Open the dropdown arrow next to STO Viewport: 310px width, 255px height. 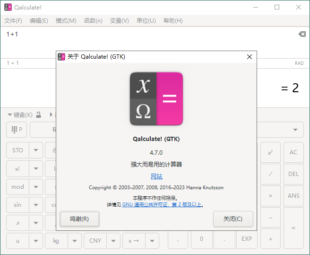pyautogui.click(x=36, y=150)
